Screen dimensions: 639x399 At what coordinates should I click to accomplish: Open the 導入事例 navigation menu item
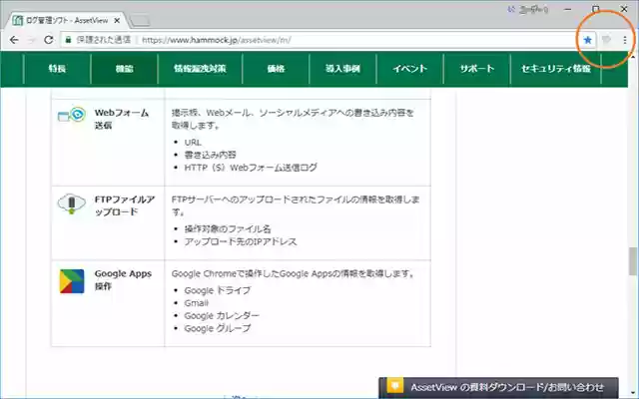click(342, 69)
